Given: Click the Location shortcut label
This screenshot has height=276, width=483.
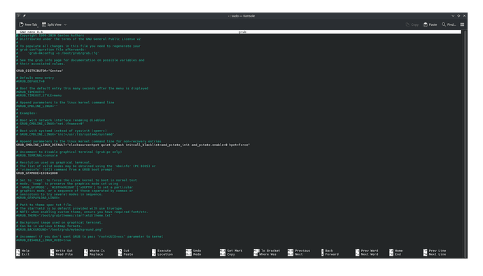Looking at the screenshot, I should click(x=164, y=254).
